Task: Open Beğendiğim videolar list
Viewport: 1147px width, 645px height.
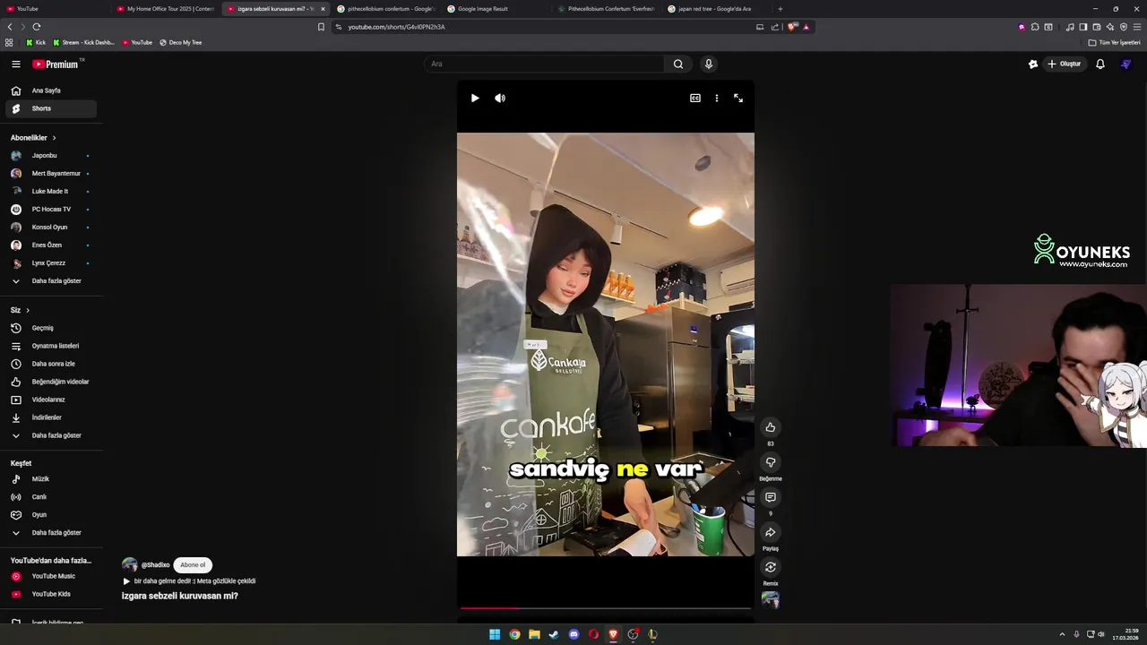Action: (51, 382)
